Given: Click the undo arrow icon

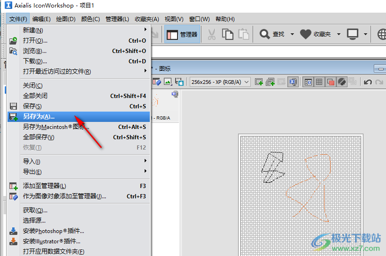Looking at the screenshot, I should coord(368,82).
